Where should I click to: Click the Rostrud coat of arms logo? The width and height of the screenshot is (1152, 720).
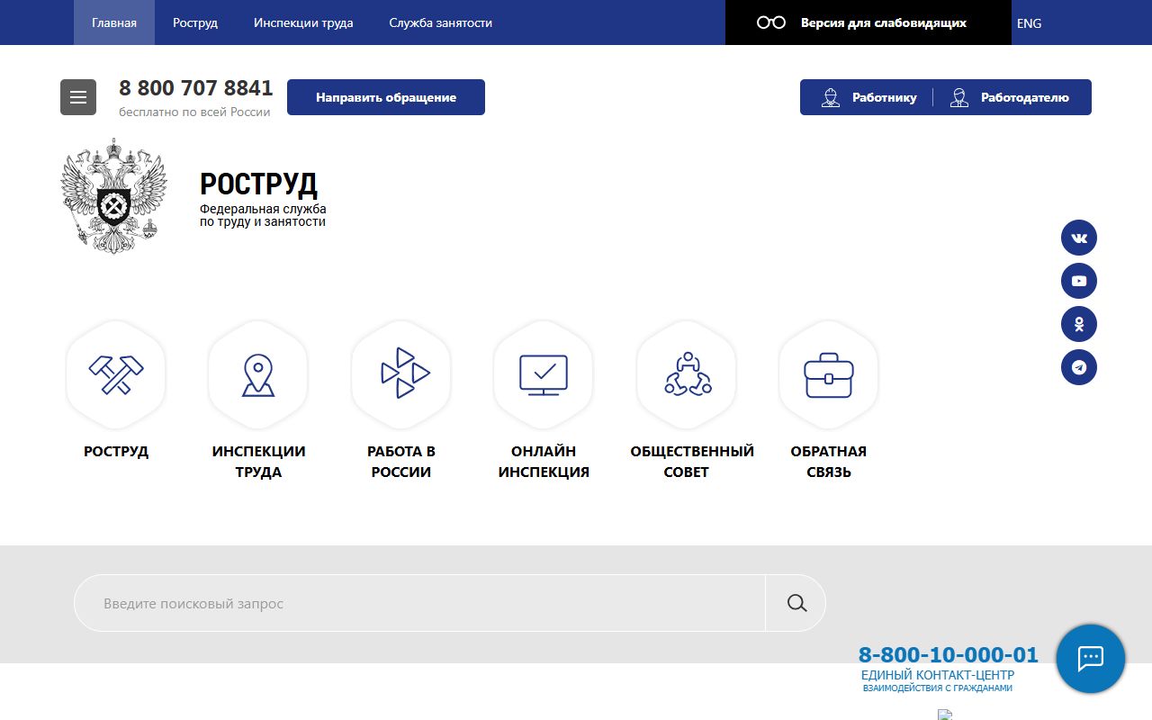[x=114, y=195]
